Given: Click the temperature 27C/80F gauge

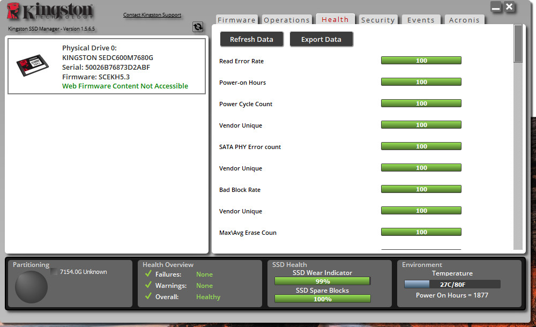Looking at the screenshot, I should coord(452,284).
